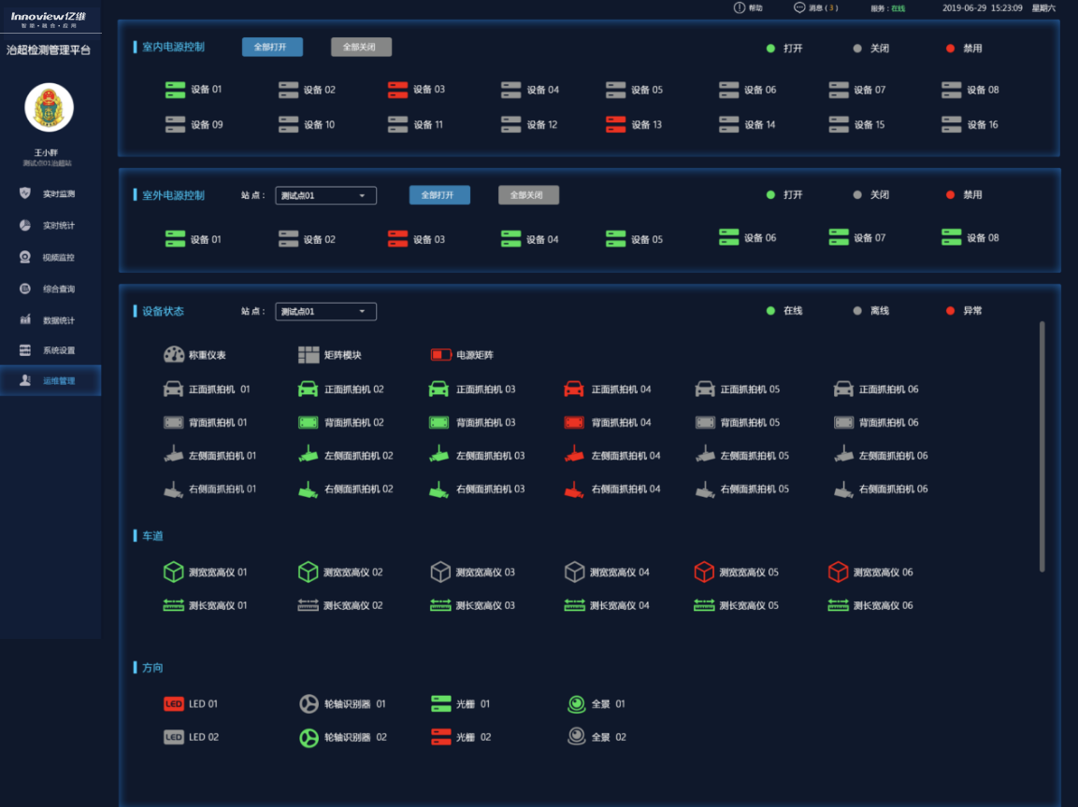Image resolution: width=1078 pixels, height=807 pixels.
Task: Select the 矩阵模块 grid icon
Action: click(x=309, y=355)
